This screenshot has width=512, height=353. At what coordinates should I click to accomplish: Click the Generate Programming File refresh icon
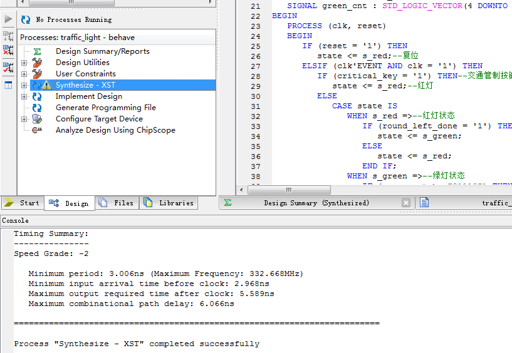click(37, 108)
